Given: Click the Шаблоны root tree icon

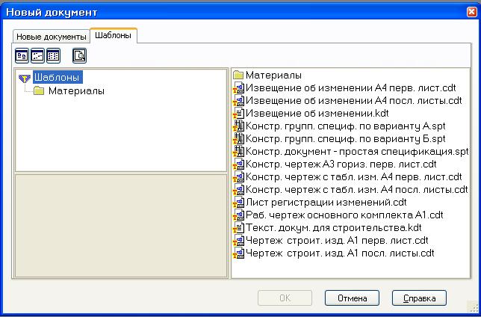Looking at the screenshot, I should pyautogui.click(x=25, y=78).
